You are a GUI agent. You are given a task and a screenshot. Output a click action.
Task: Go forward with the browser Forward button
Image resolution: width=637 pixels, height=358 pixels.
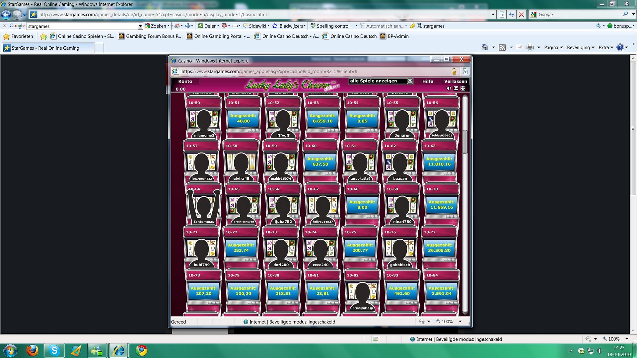(x=17, y=15)
